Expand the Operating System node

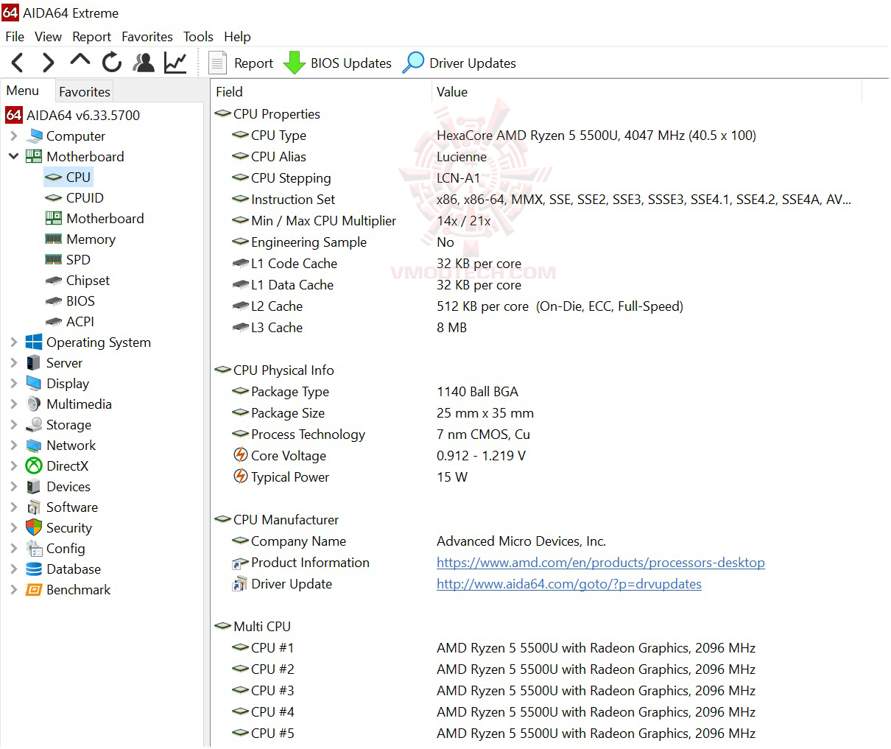point(13,342)
